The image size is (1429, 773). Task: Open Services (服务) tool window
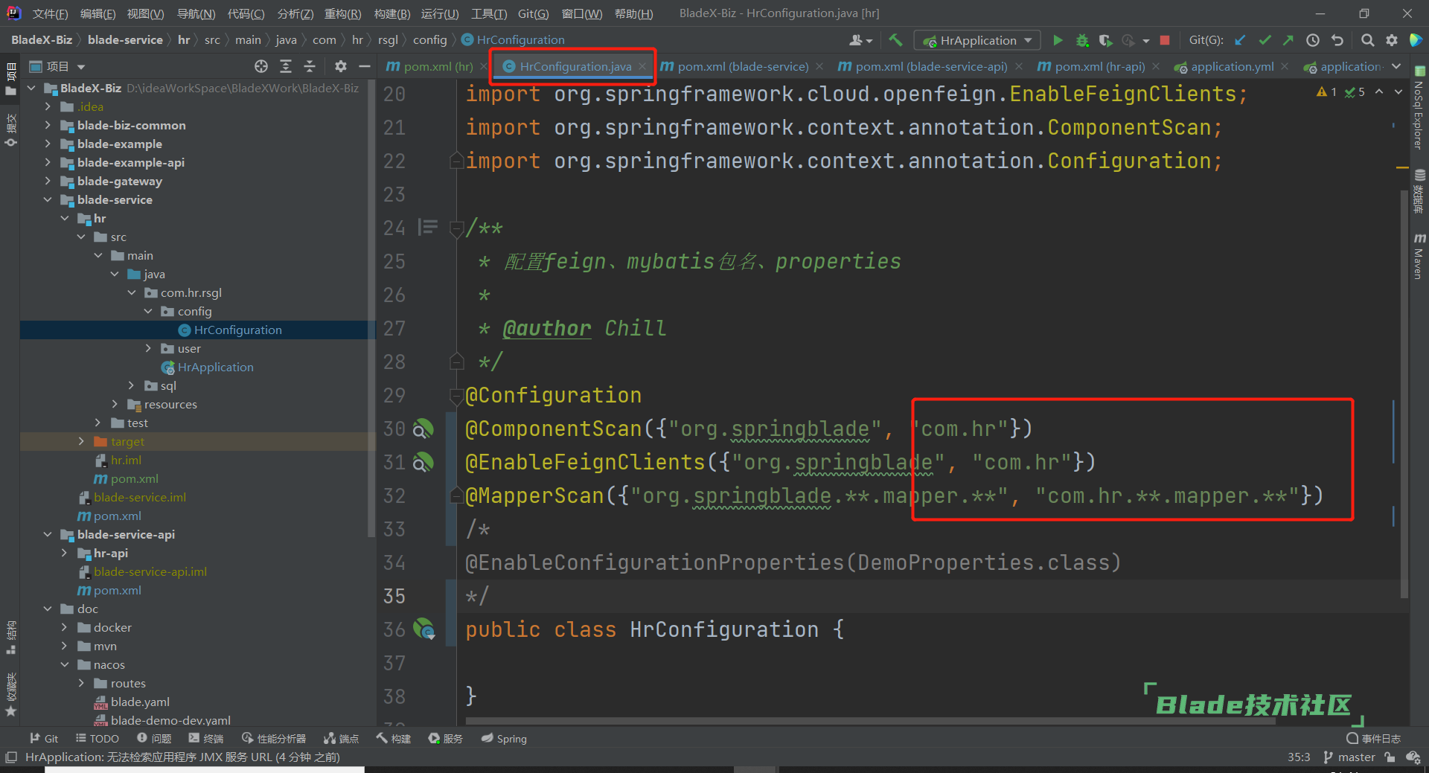click(446, 738)
